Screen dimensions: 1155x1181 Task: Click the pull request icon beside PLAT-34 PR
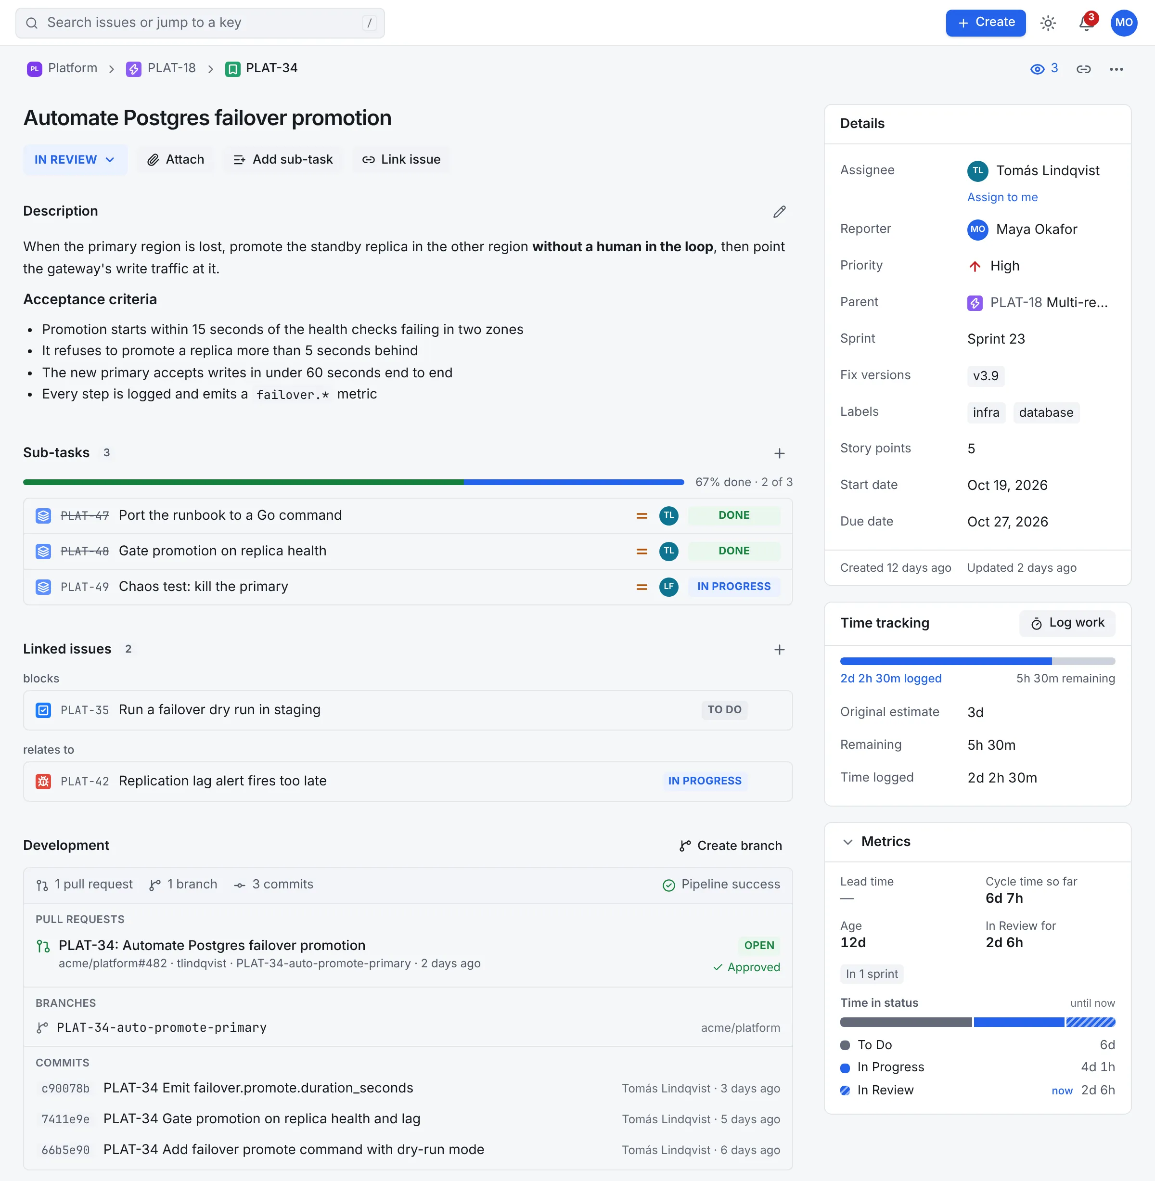tap(43, 946)
